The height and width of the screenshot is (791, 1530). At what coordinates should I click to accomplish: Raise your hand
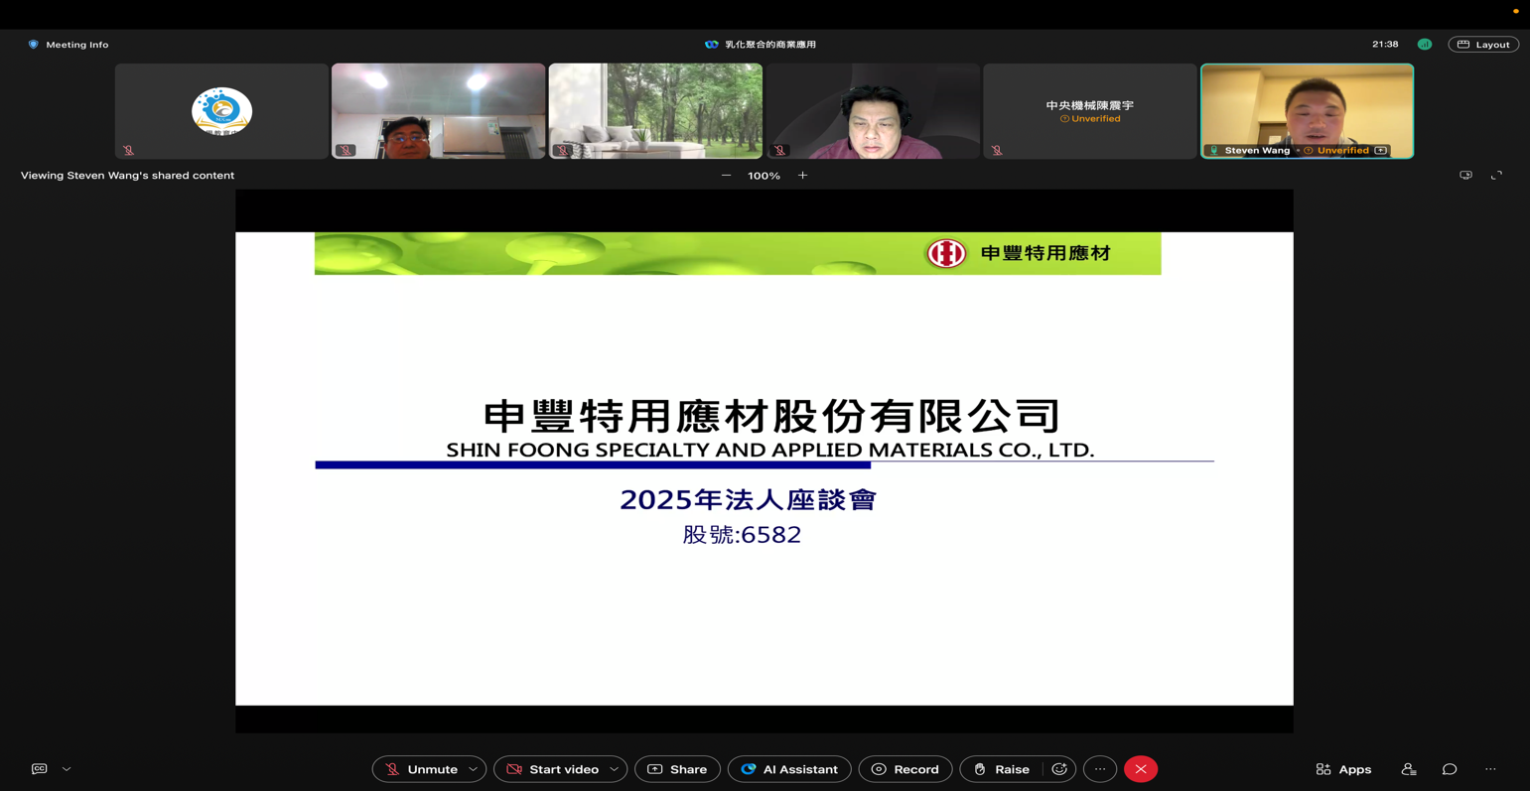tap(1002, 769)
